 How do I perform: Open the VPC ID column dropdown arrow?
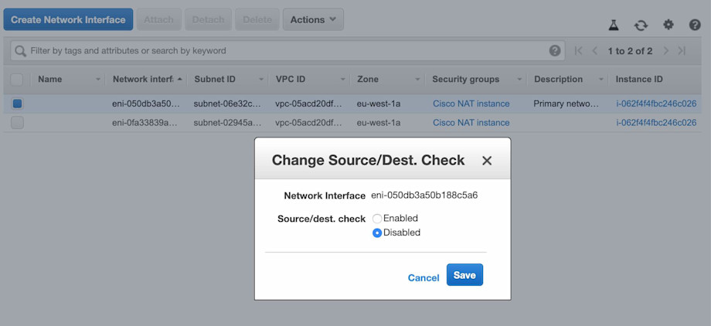[343, 80]
